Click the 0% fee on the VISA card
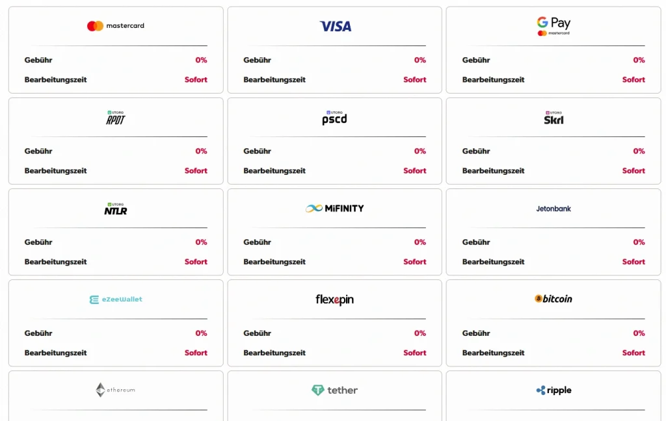The image size is (666, 421). (x=420, y=60)
